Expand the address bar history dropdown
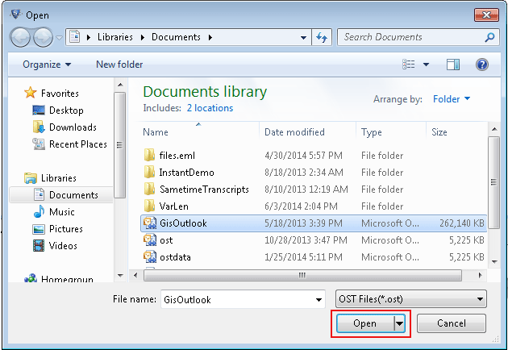This screenshot has width=508, height=350. tap(303, 38)
